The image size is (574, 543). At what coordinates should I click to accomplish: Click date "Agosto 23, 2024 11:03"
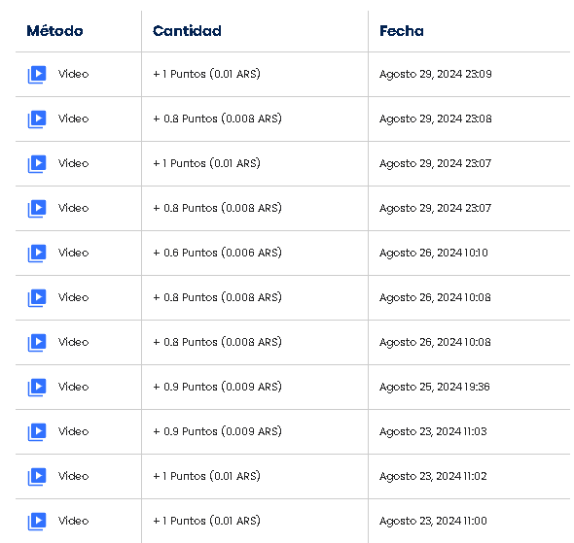(434, 431)
